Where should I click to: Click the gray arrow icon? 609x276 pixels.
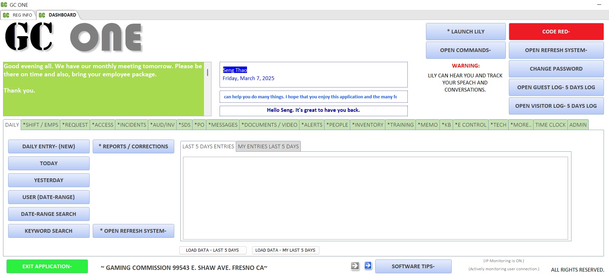(x=355, y=266)
